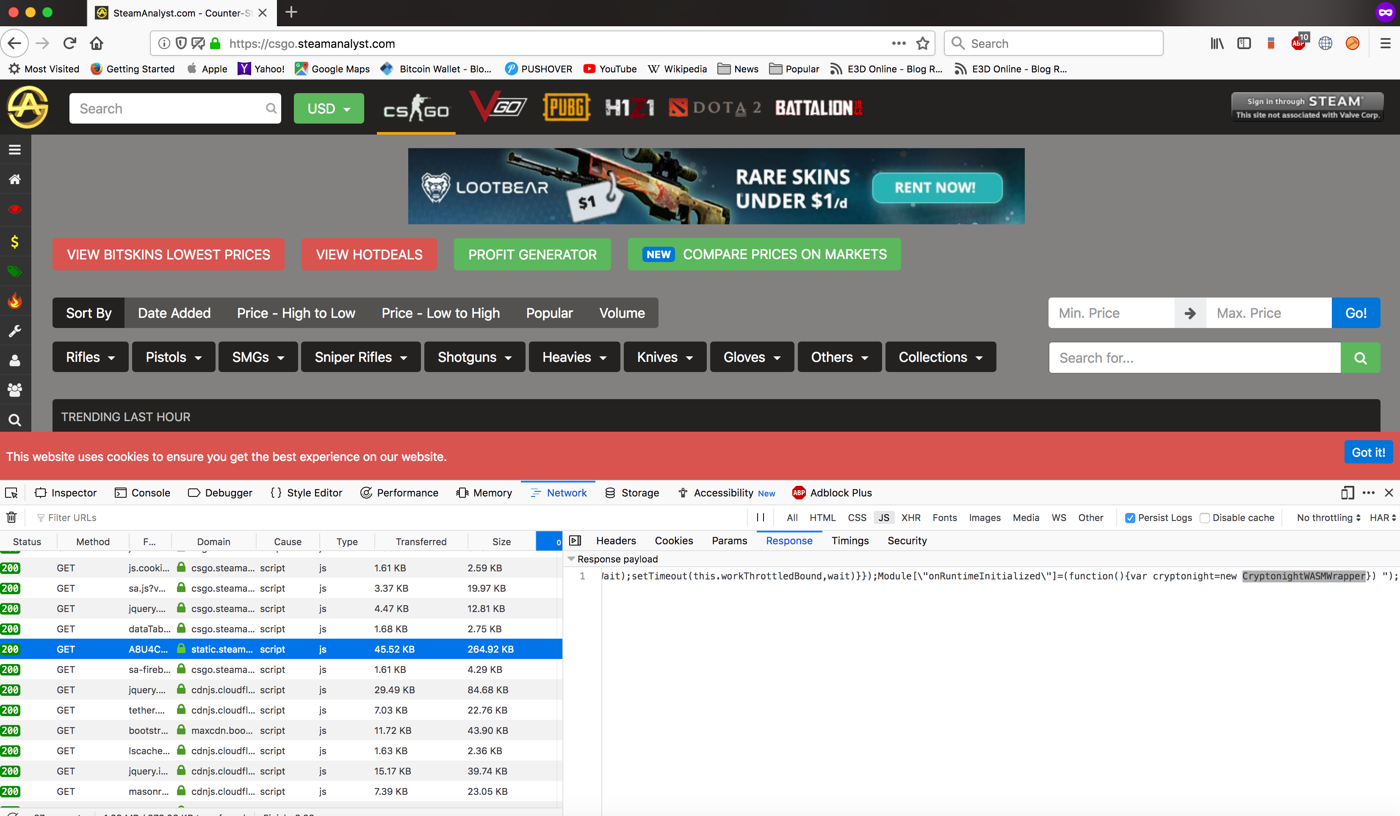Collapse the Response payload section
The image size is (1400, 816).
(571, 559)
